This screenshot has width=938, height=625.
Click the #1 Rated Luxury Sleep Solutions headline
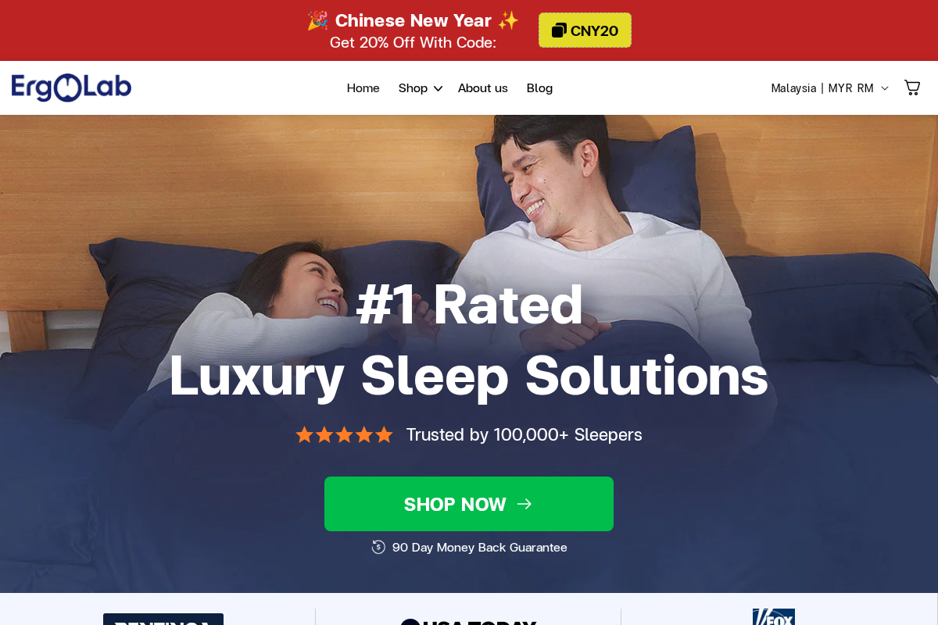[x=469, y=340]
